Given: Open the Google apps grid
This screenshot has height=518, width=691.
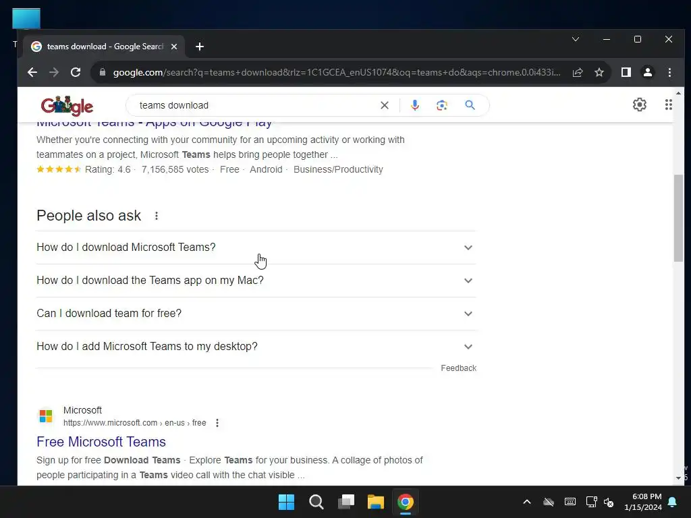Looking at the screenshot, I should [668, 105].
